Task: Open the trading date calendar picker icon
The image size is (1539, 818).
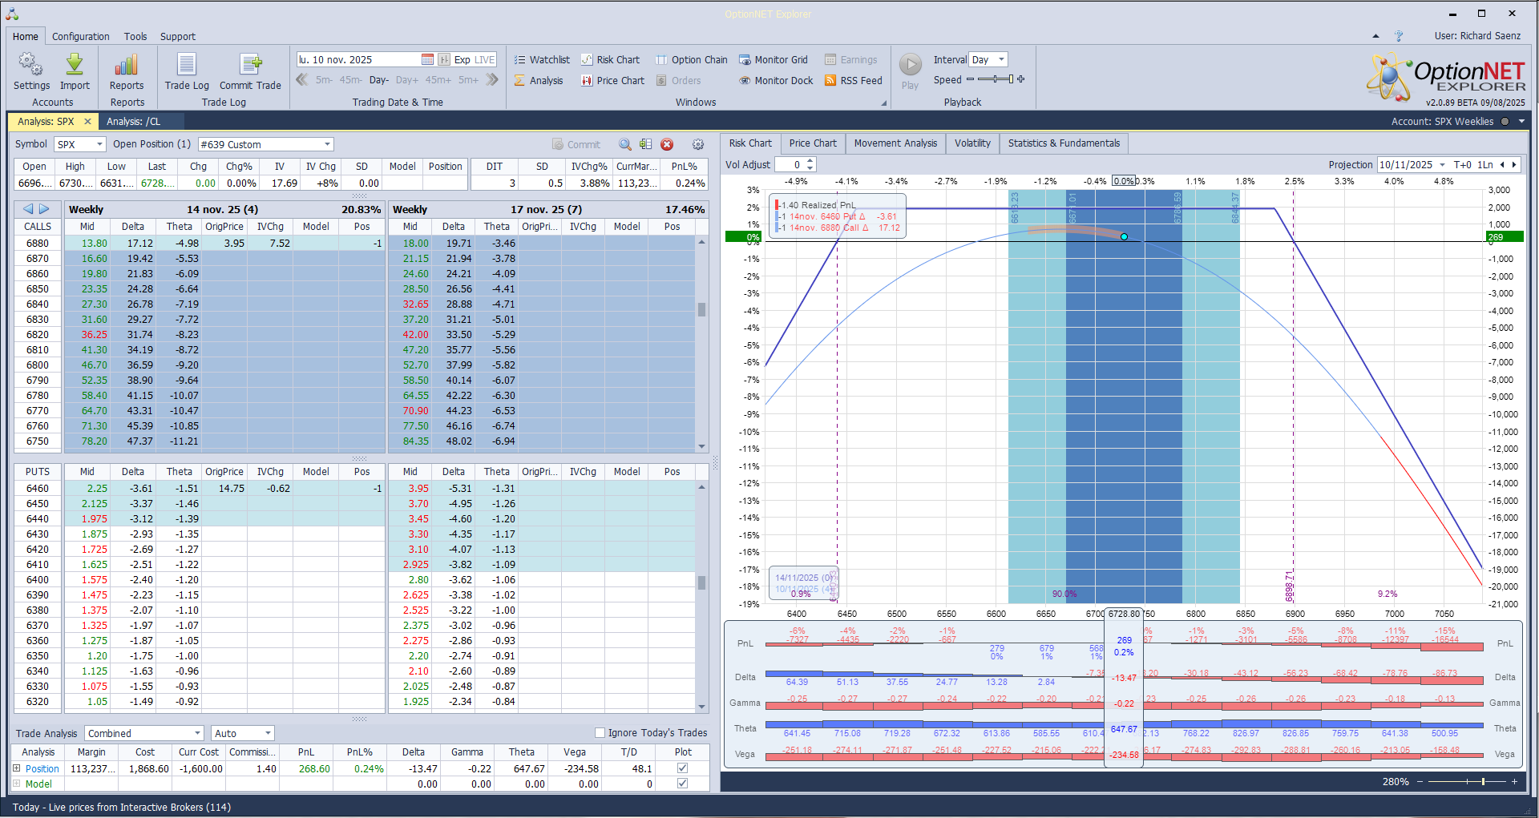Action: (x=427, y=59)
